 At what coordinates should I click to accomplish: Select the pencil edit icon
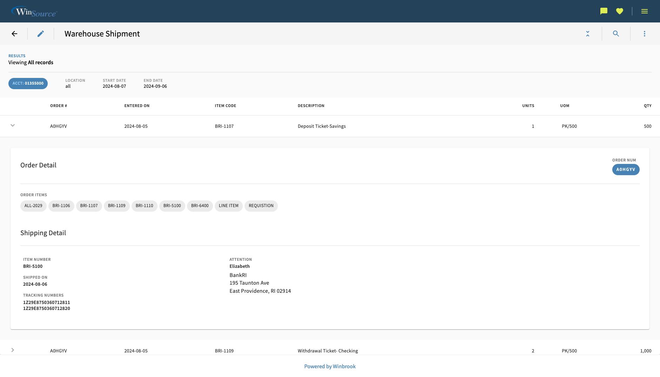pos(41,34)
